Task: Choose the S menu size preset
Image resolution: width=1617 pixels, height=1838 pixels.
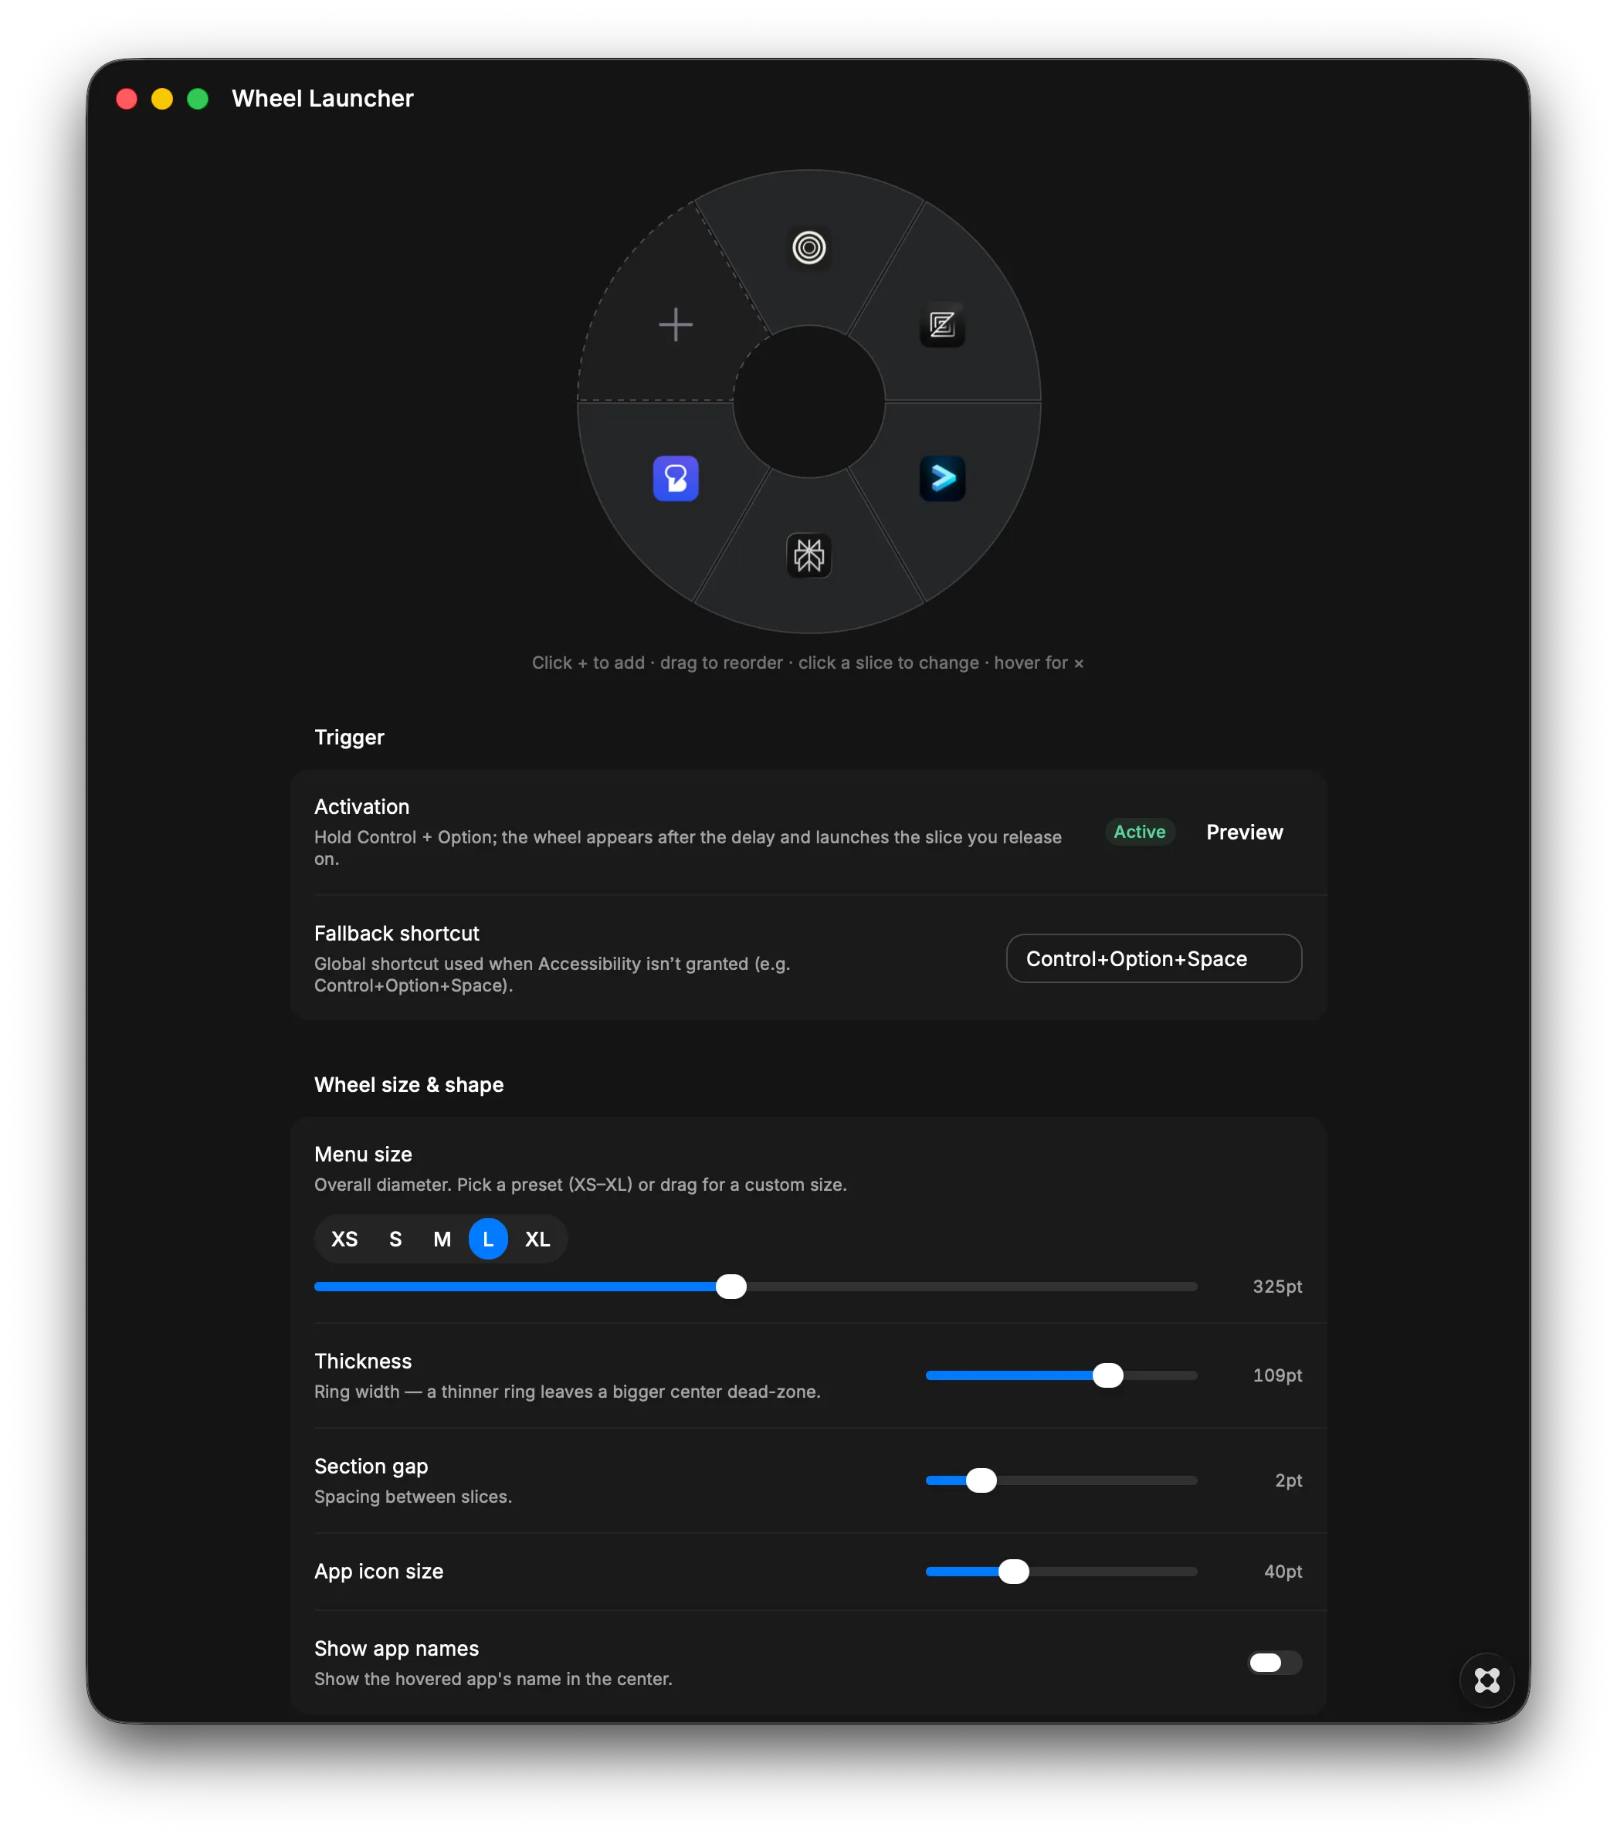Action: click(395, 1239)
